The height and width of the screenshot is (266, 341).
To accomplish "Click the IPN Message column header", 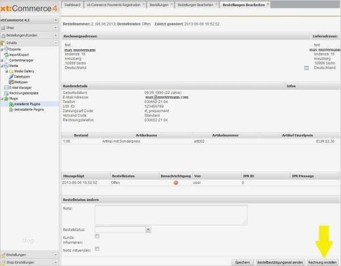I will pos(314,176).
